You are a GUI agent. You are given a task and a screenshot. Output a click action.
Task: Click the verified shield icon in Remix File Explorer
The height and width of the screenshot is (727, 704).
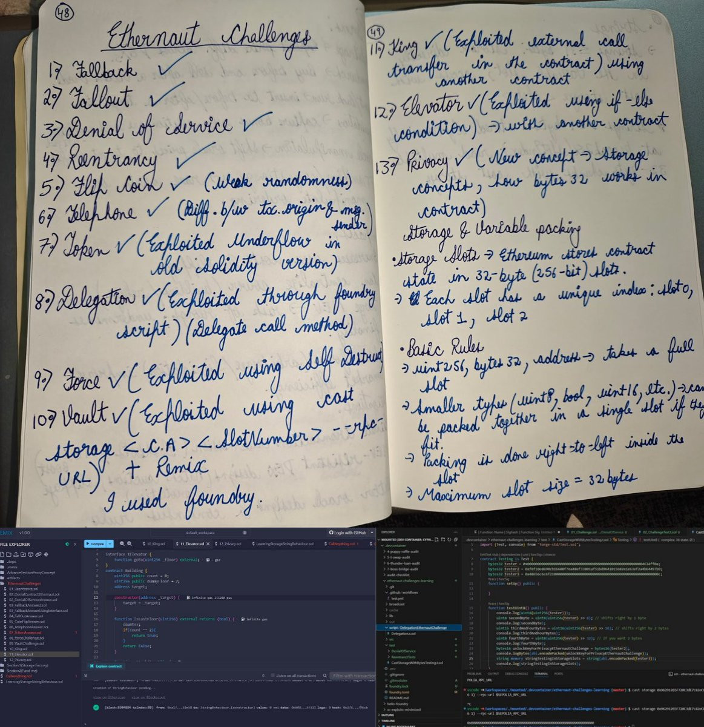click(x=67, y=544)
